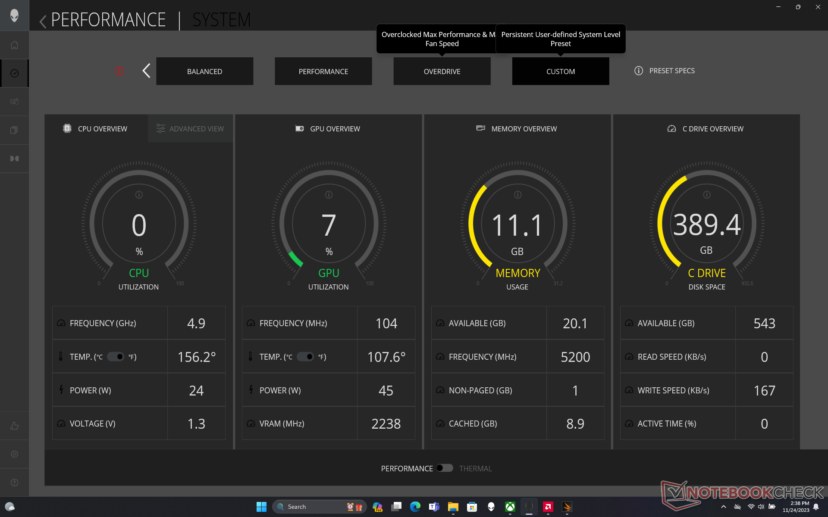The image size is (828, 517).
Task: Go back using chevron before PERFORMANCE title
Action: click(43, 21)
